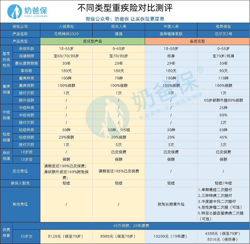Click product name 臻逸

[x=119, y=34]
